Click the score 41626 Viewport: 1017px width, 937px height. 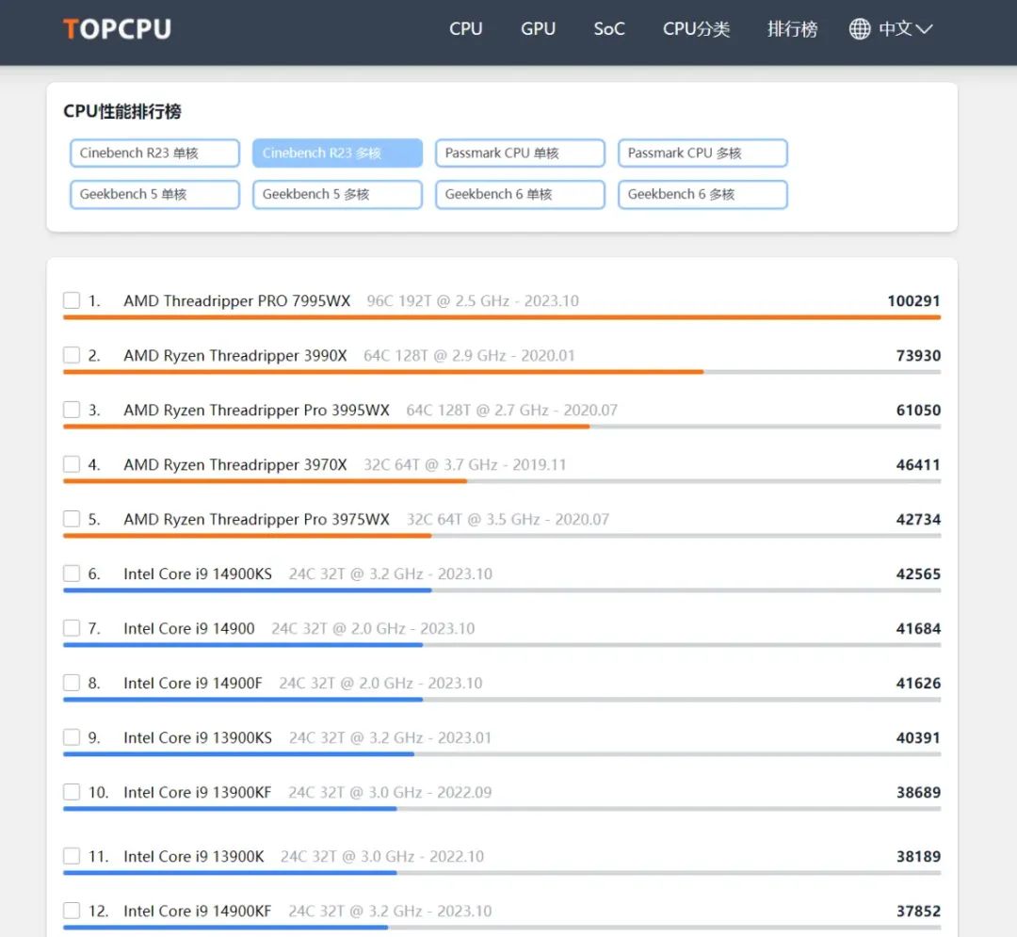click(x=918, y=683)
